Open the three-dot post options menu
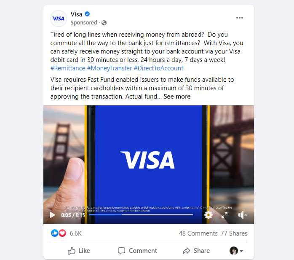The image size is (294, 260). [239, 18]
